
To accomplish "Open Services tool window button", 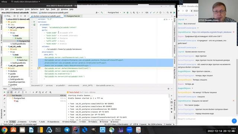I will [x=115, y=122].
